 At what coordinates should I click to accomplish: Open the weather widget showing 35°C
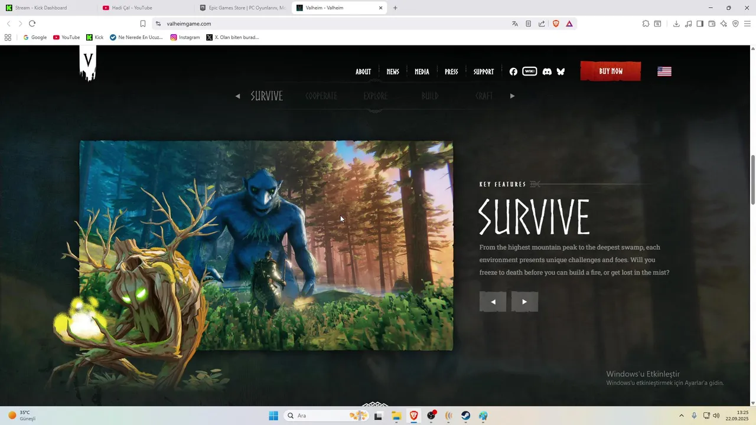pyautogui.click(x=22, y=416)
